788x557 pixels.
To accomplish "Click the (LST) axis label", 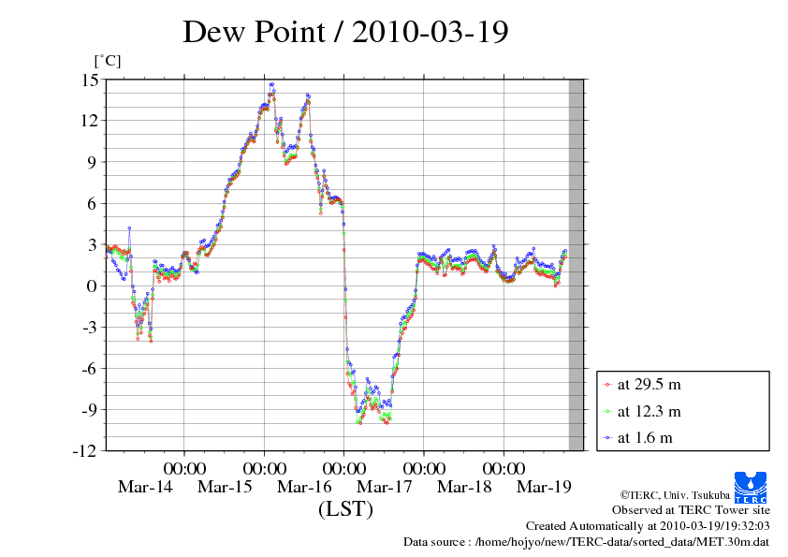I will click(345, 510).
